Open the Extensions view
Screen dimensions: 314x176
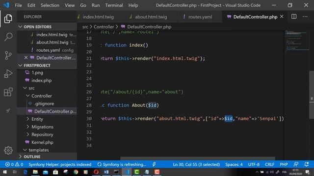pyautogui.click(x=8, y=92)
